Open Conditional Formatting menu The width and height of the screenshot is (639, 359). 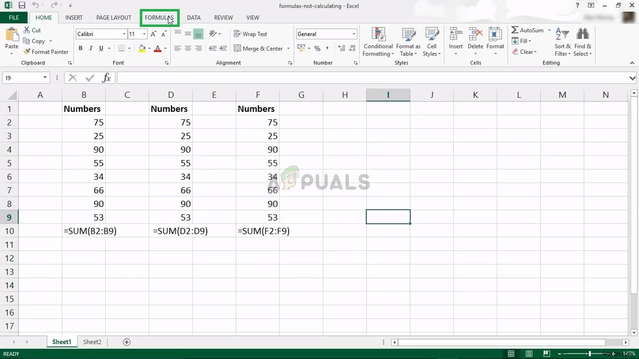[378, 42]
